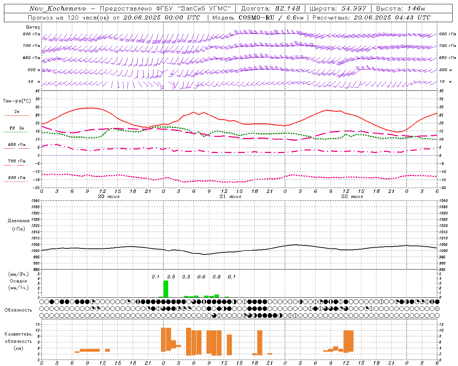
Task: Select the "Модель COSMO-RU / 6.6км" text
Action: click(x=258, y=18)
